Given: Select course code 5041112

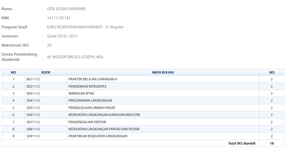Looking at the screenshot, I should pyautogui.click(x=33, y=101).
